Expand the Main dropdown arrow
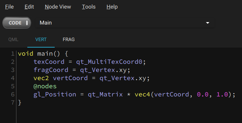 [207, 23]
